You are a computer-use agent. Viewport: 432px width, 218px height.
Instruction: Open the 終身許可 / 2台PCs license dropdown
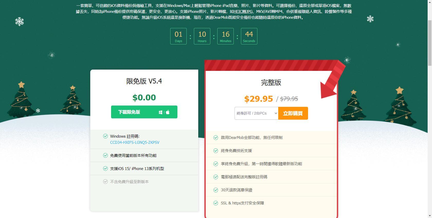click(256, 113)
